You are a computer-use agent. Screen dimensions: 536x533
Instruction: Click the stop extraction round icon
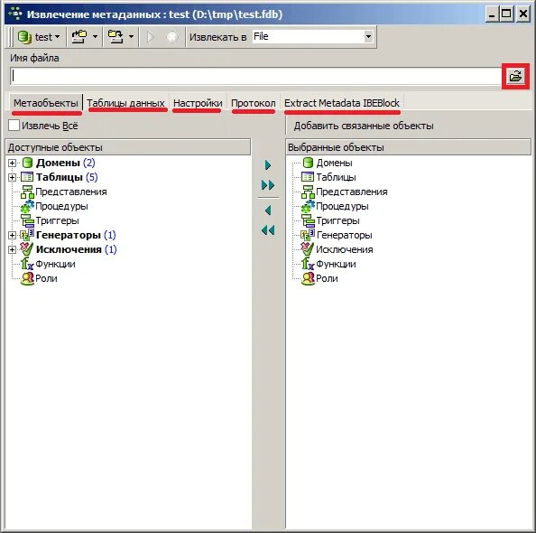pyautogui.click(x=172, y=37)
